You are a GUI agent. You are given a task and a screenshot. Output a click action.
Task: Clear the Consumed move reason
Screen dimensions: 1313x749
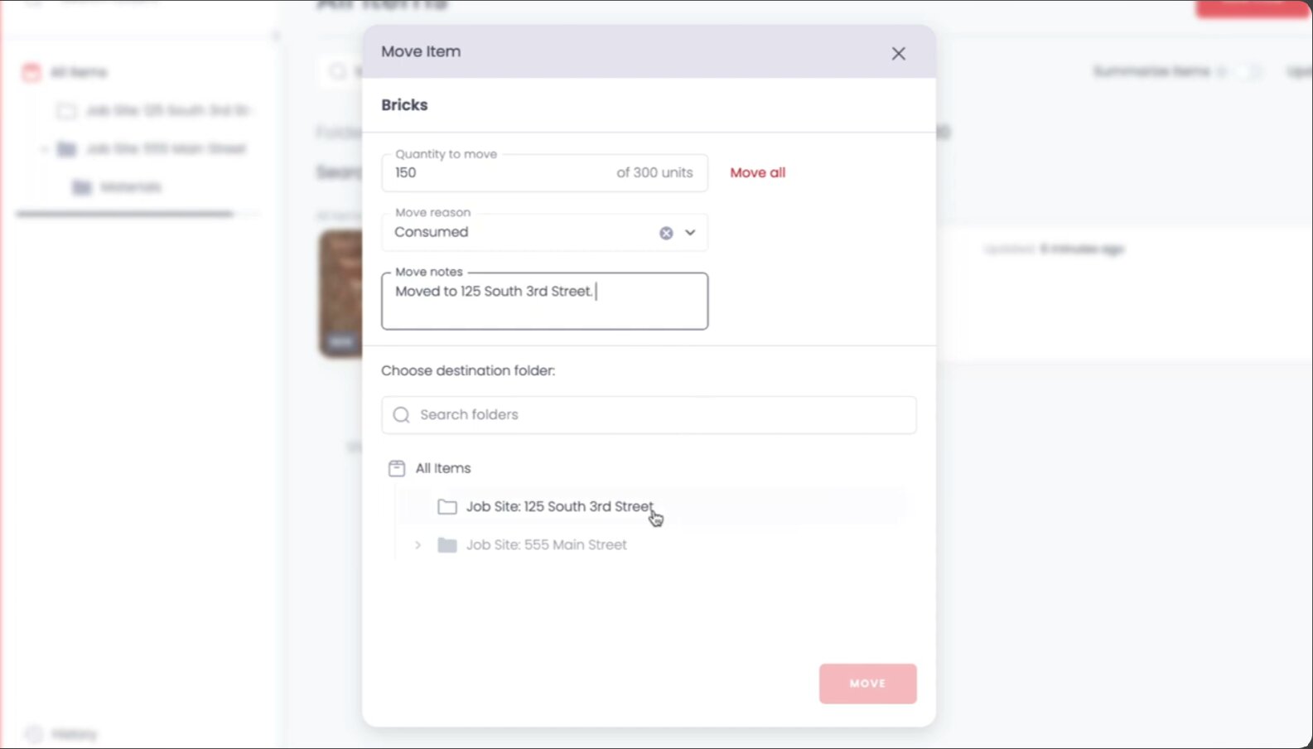pos(666,233)
